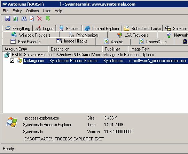Open the File menu
Viewport: 188px width, 154px height.
(x=6, y=11)
